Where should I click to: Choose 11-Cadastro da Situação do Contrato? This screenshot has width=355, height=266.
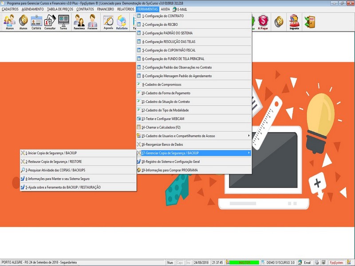pyautogui.click(x=194, y=102)
